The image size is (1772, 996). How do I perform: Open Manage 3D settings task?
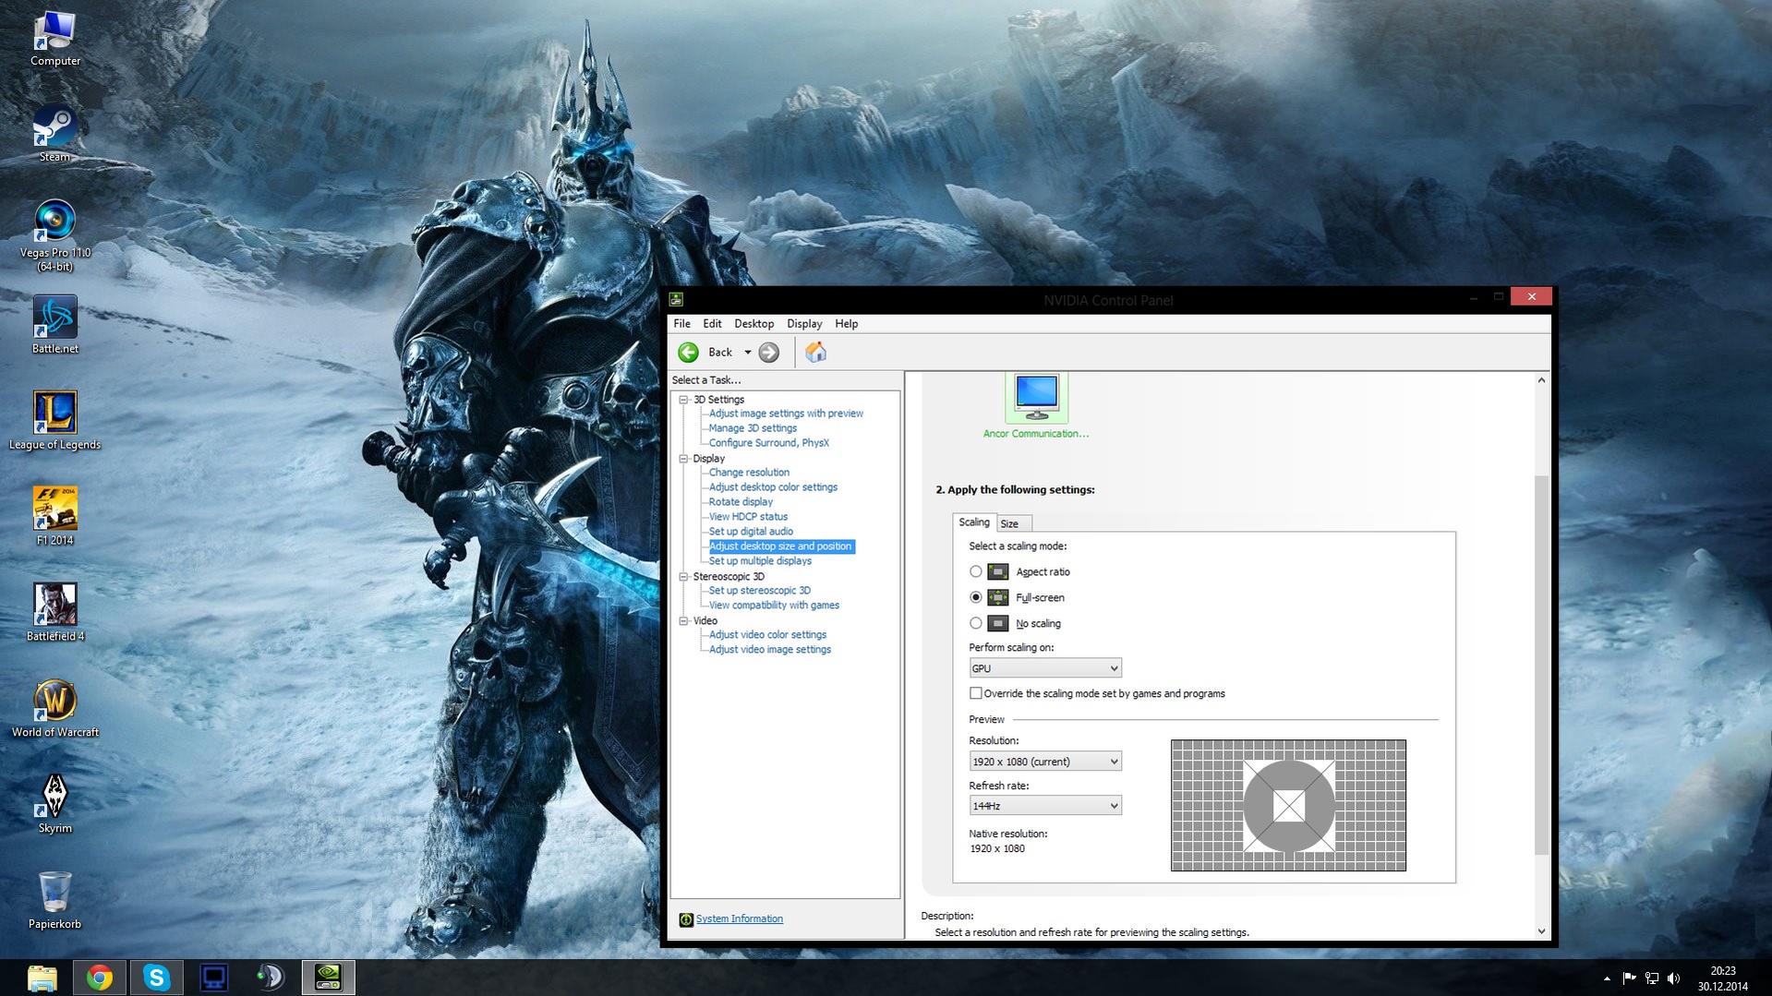coord(753,428)
